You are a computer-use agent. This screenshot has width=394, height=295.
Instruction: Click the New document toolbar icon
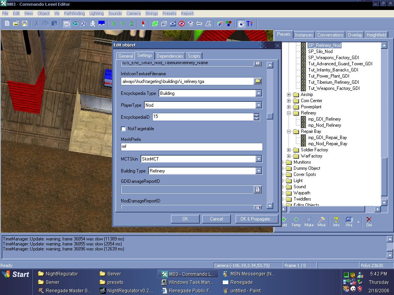coord(7,23)
